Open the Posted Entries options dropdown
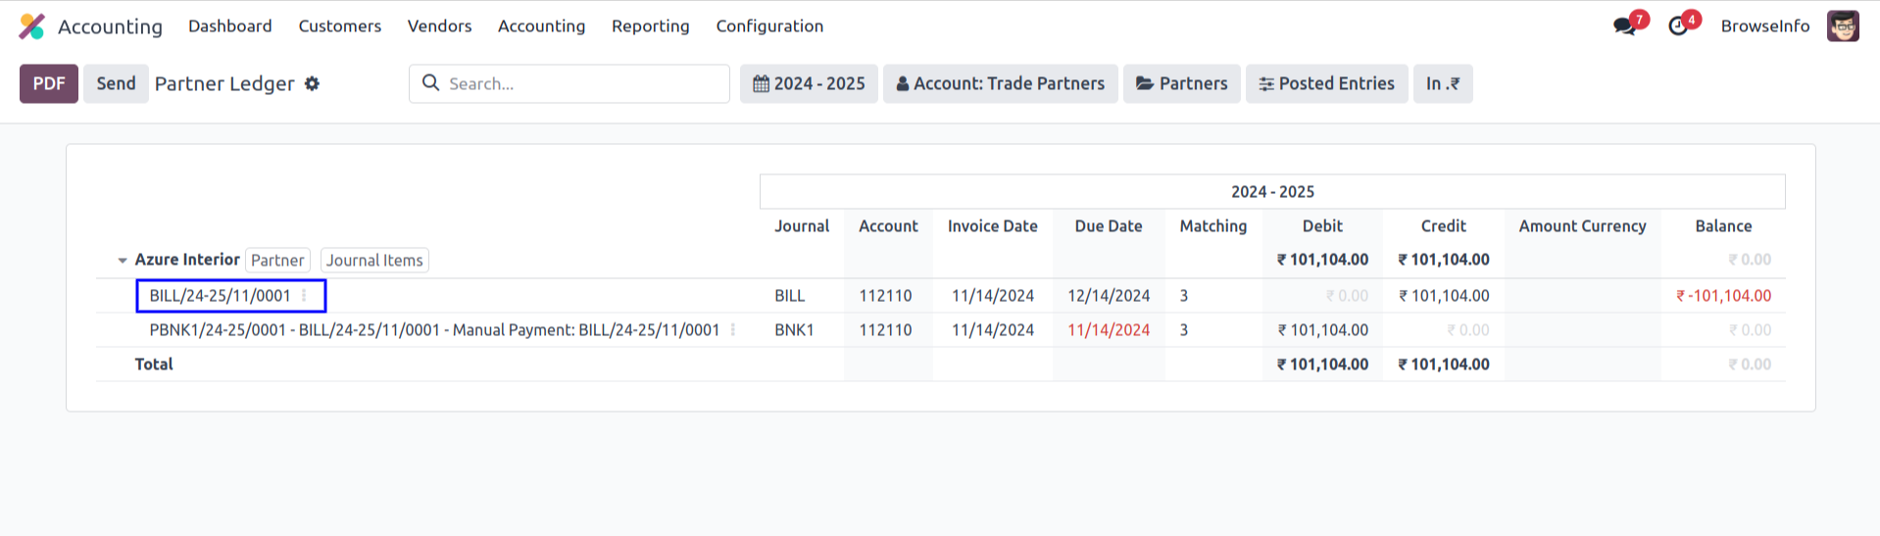The width and height of the screenshot is (1880, 536). (1326, 84)
